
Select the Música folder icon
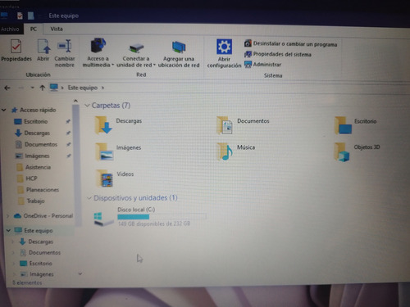[225, 151]
